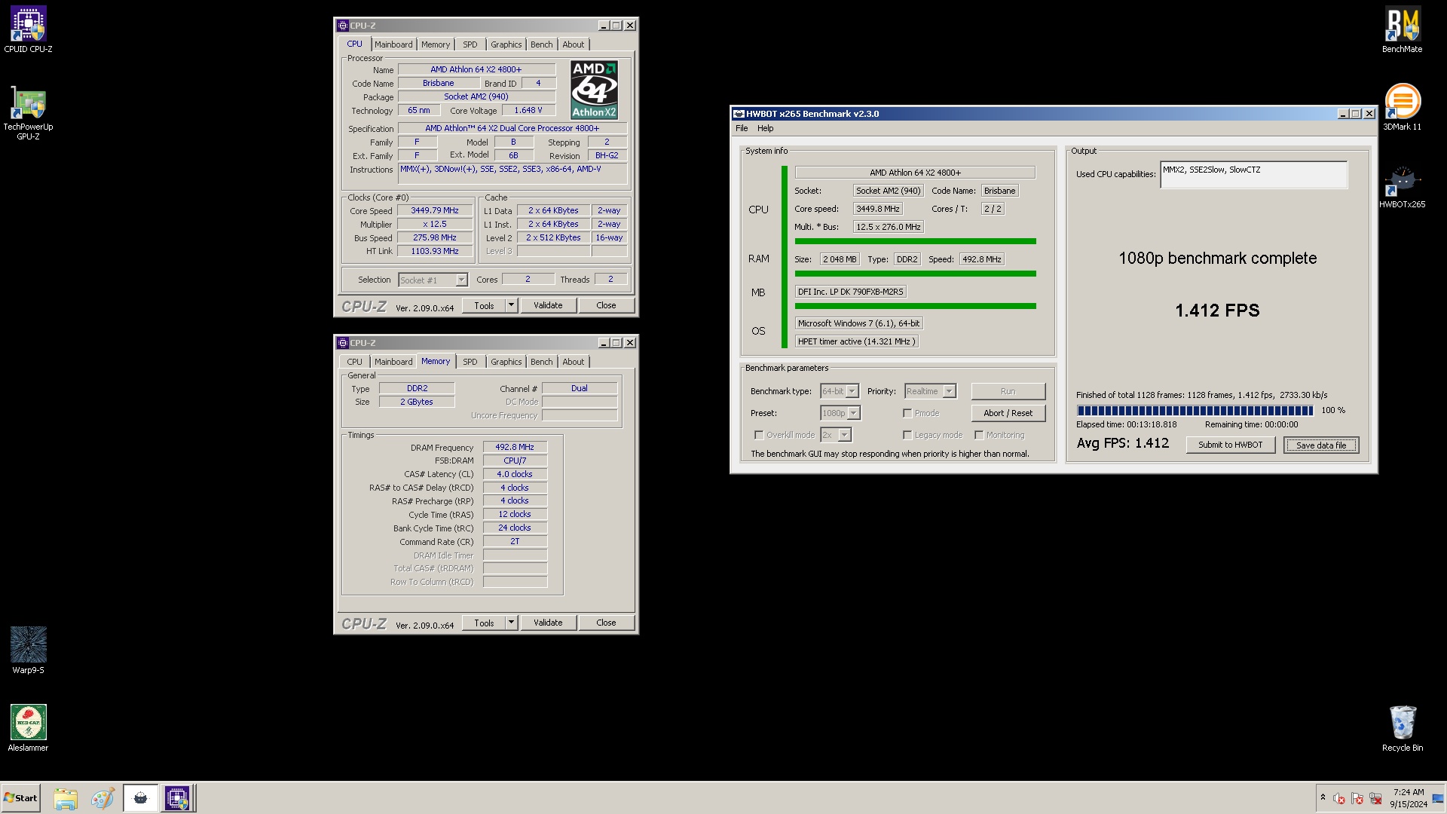Click the volume tray icon
The height and width of the screenshot is (814, 1447).
1339,798
